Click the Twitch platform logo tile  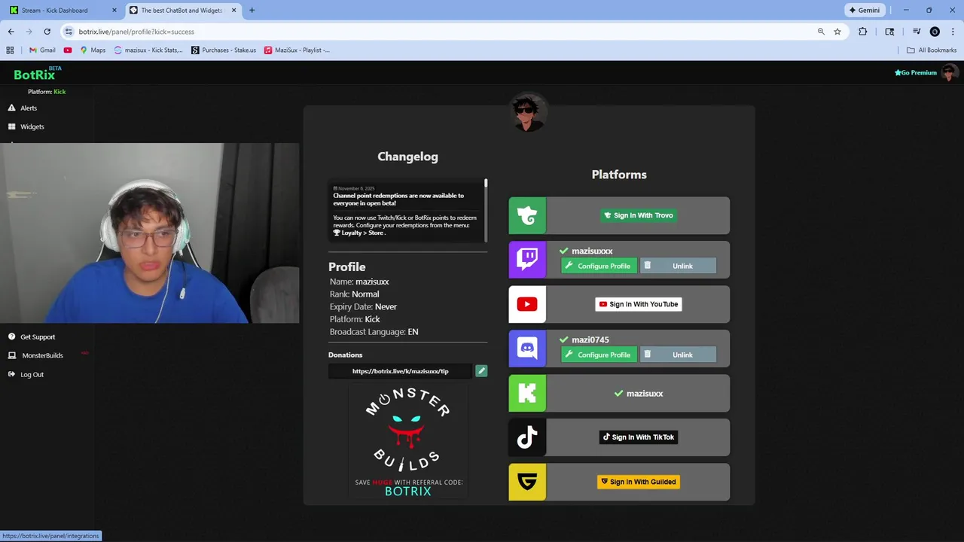[x=527, y=260]
